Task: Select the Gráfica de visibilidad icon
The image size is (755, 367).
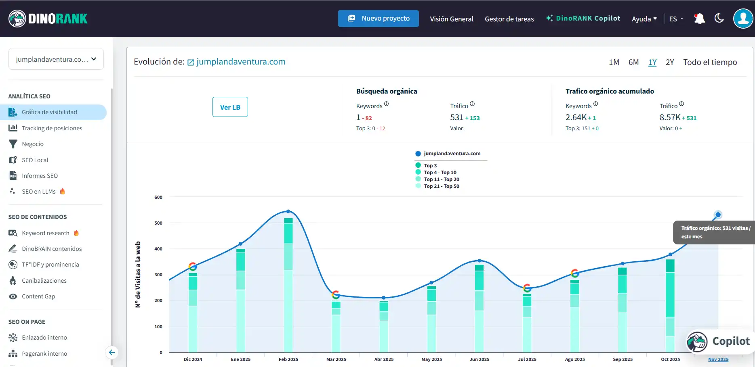Action: click(13, 112)
